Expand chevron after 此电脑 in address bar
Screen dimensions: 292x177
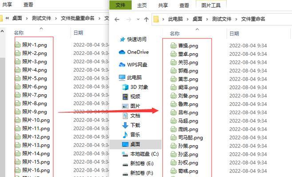pos(188,19)
